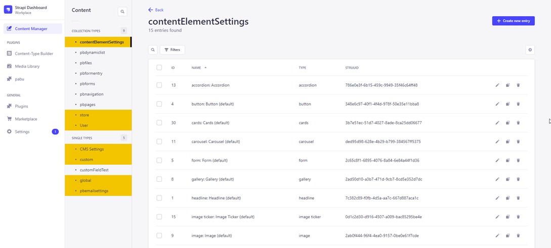Select pbformentry collection type
Image resolution: width=551 pixels, height=248 pixels.
pyautogui.click(x=98, y=73)
